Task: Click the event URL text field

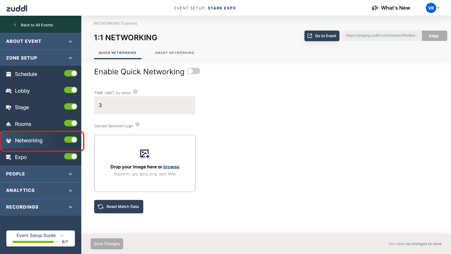Action: pos(382,36)
